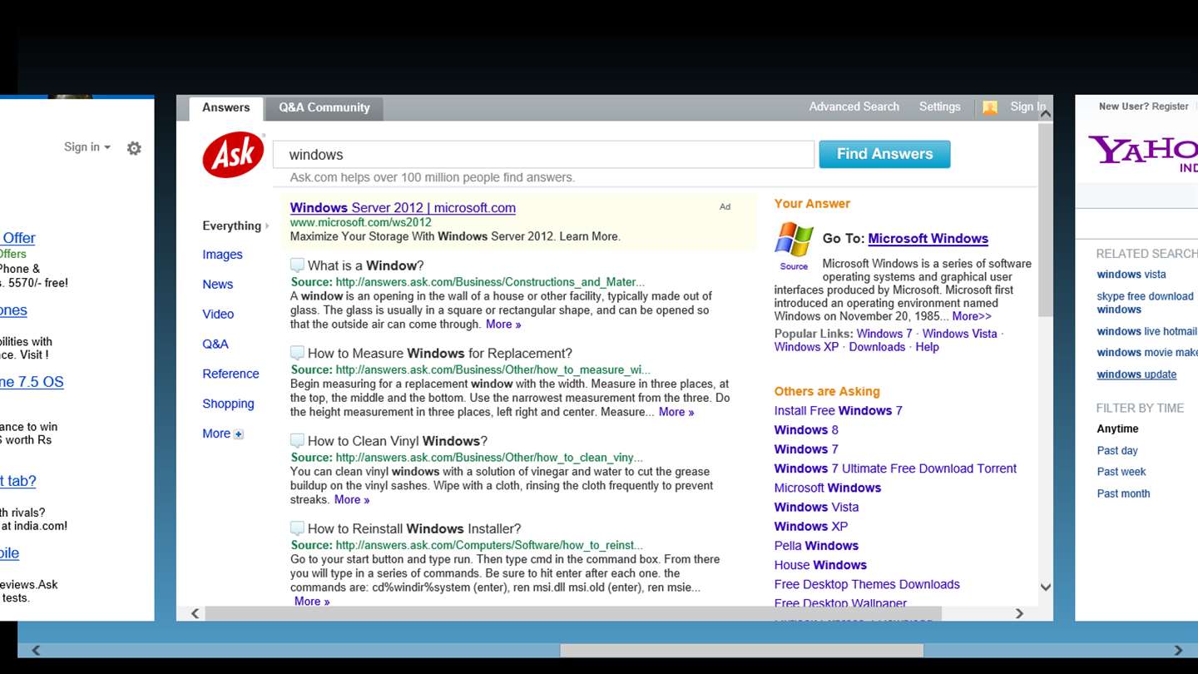Click New User? Register in Yahoo window
The width and height of the screenshot is (1198, 674).
click(x=1143, y=107)
